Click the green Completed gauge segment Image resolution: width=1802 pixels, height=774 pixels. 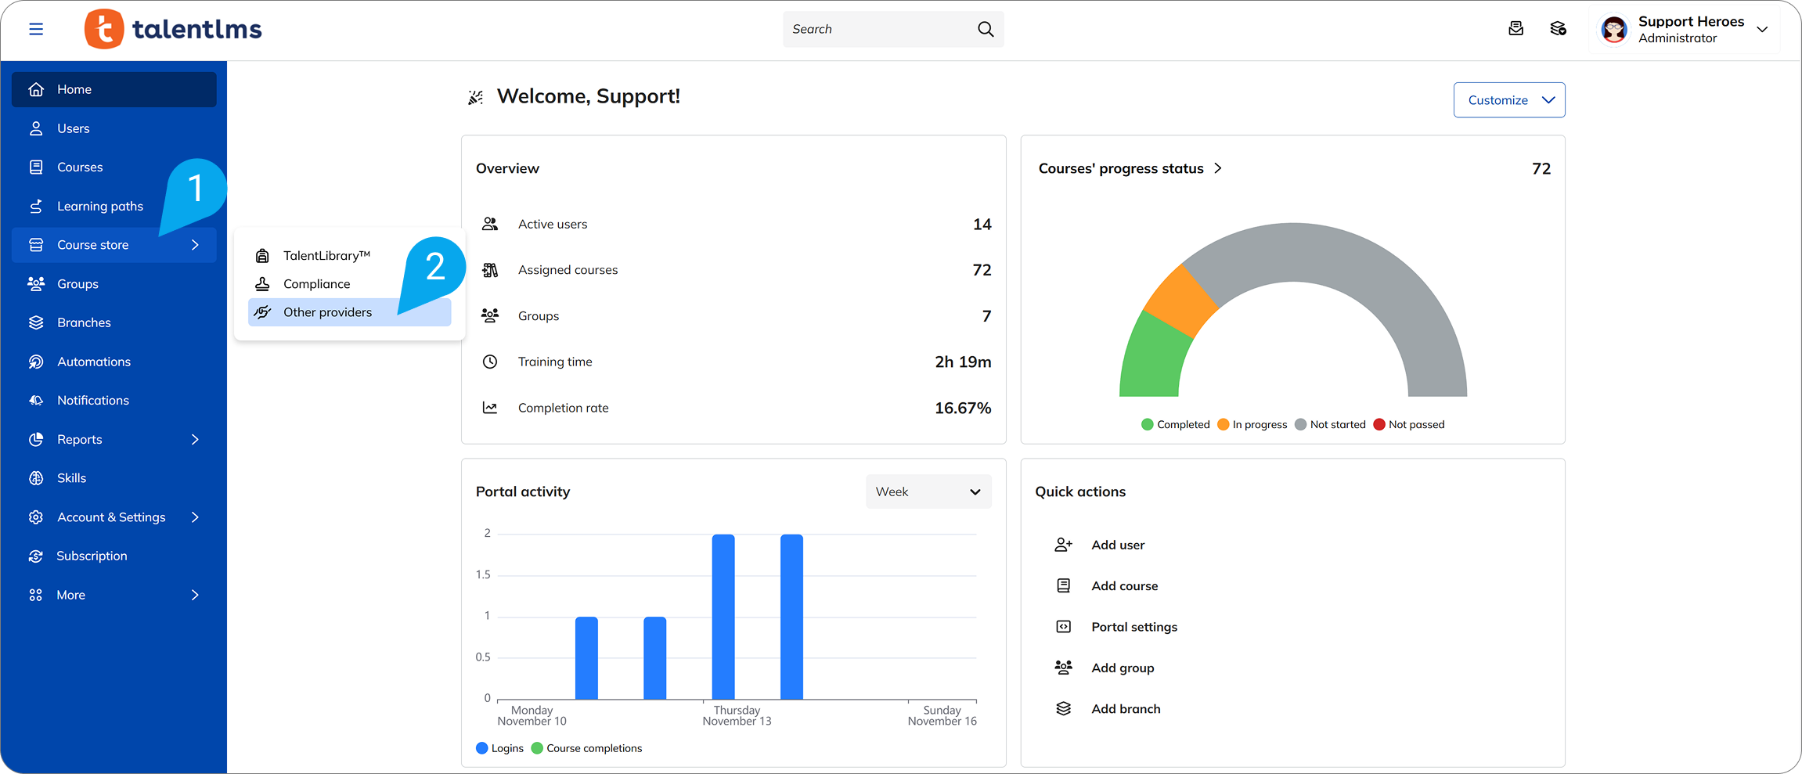tap(1151, 357)
